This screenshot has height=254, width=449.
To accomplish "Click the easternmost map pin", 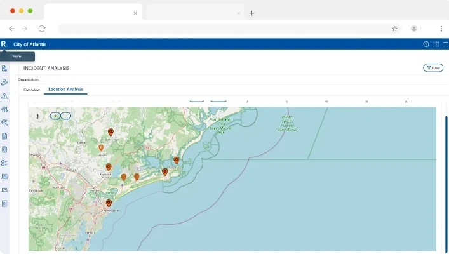I will pos(177,161).
